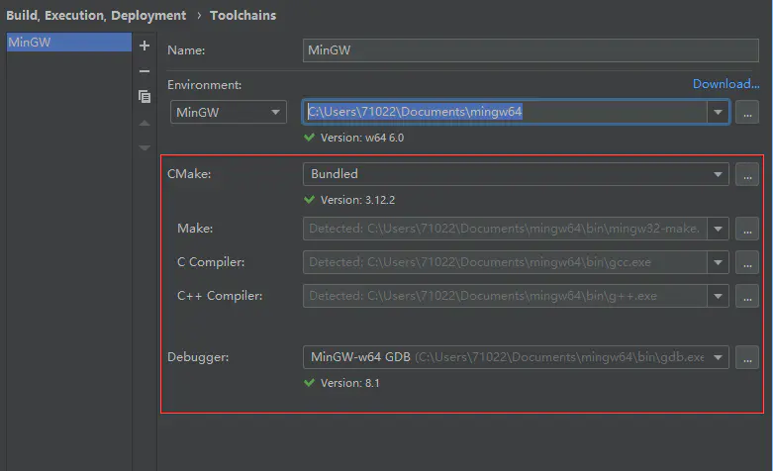Viewport: 773px width, 471px height.
Task: Click the Make detected path field
Action: 505,229
